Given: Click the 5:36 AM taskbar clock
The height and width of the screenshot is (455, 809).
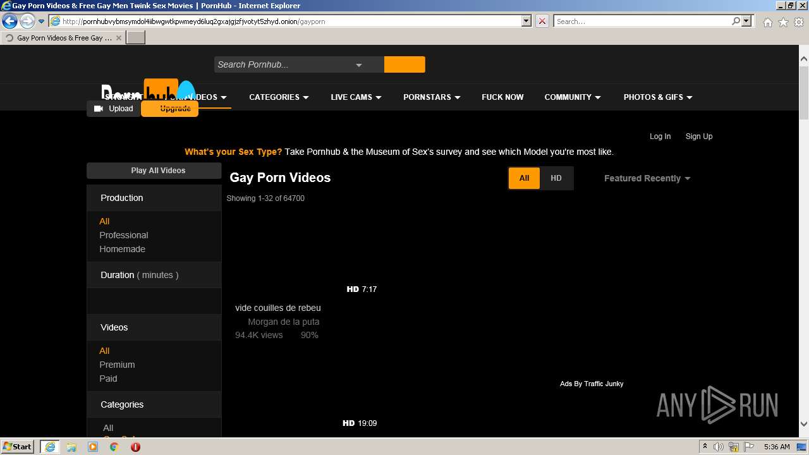Looking at the screenshot, I should click(777, 447).
